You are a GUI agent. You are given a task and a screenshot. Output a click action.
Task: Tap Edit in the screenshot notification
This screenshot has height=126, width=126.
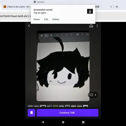(46, 19)
